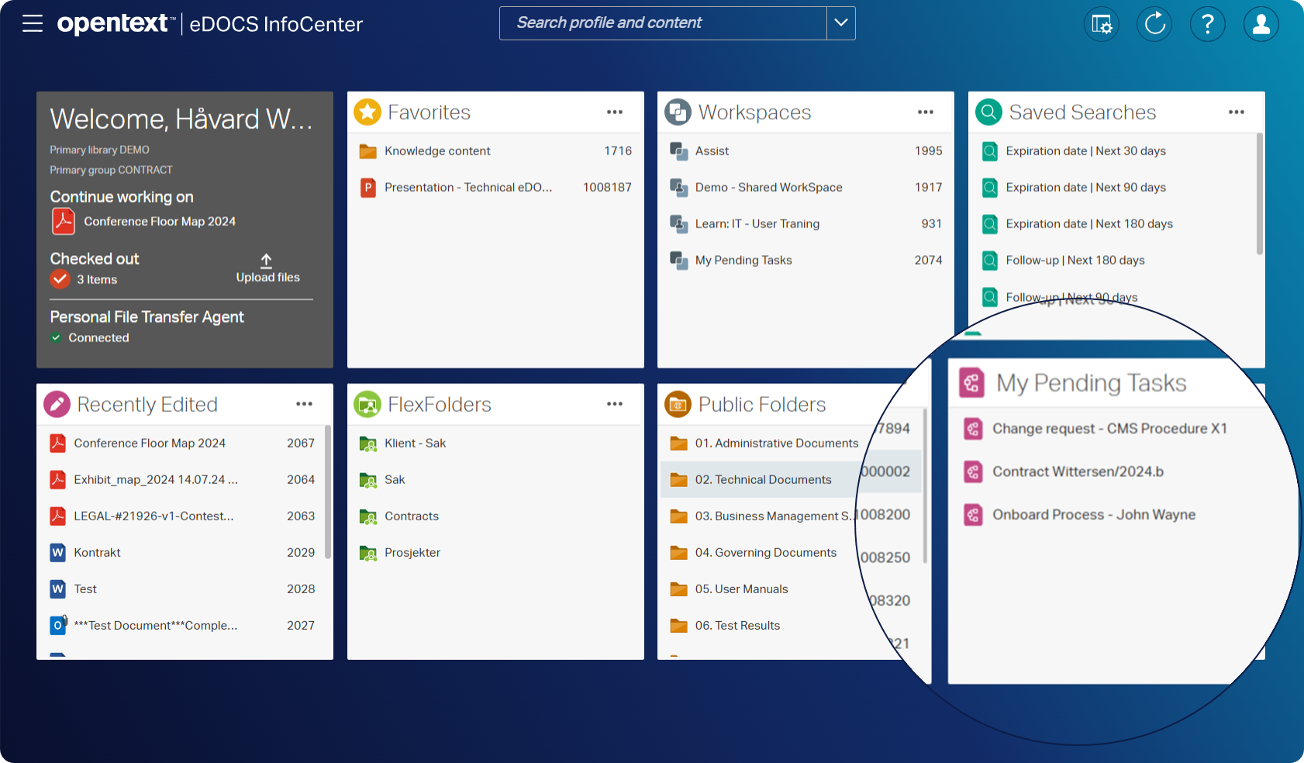Open the FlexFolders more options menu

pyautogui.click(x=615, y=404)
